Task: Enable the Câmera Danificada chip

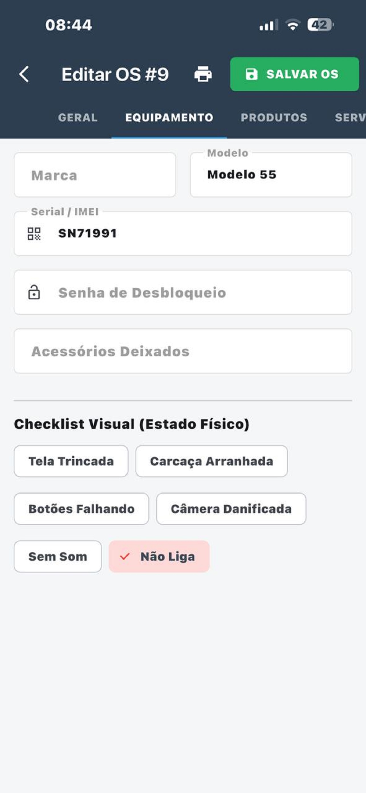Action: tap(231, 509)
